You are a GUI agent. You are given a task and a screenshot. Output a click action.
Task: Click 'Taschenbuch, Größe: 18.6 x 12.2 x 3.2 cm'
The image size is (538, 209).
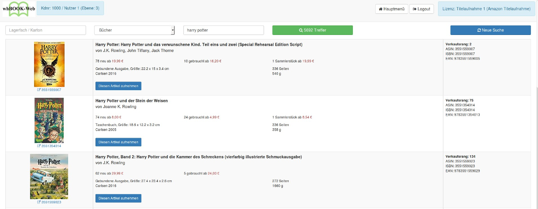[x=128, y=125]
